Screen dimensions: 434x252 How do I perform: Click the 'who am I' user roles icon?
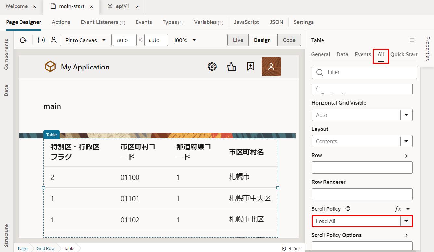point(54,40)
